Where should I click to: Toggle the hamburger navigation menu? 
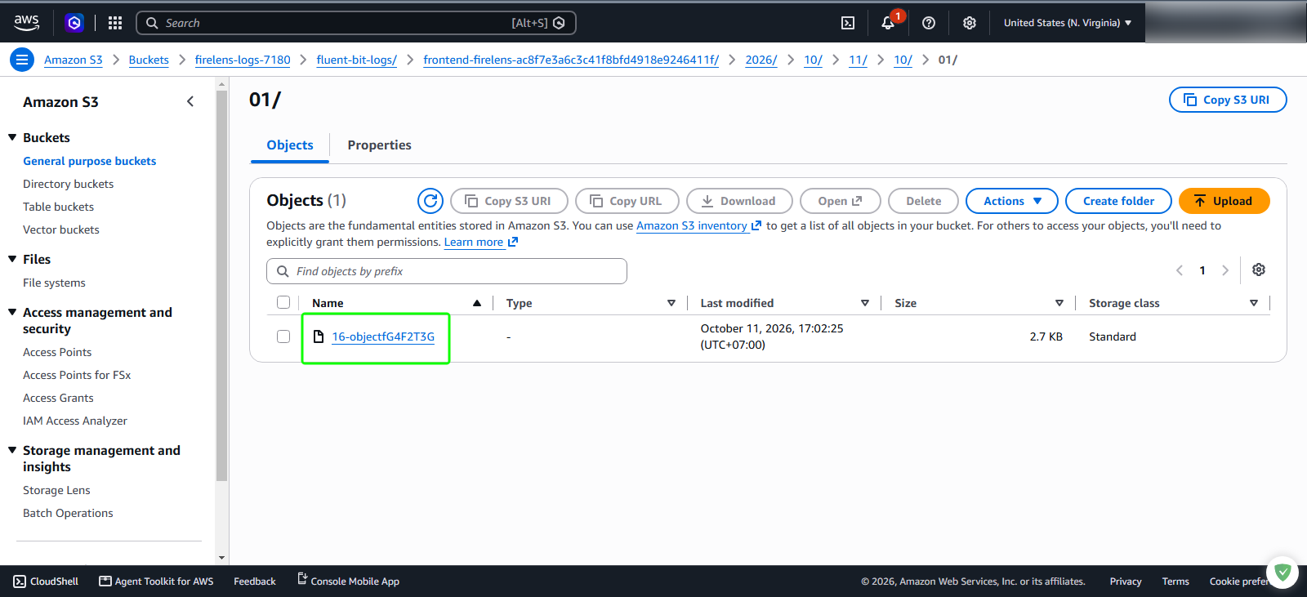(x=22, y=60)
